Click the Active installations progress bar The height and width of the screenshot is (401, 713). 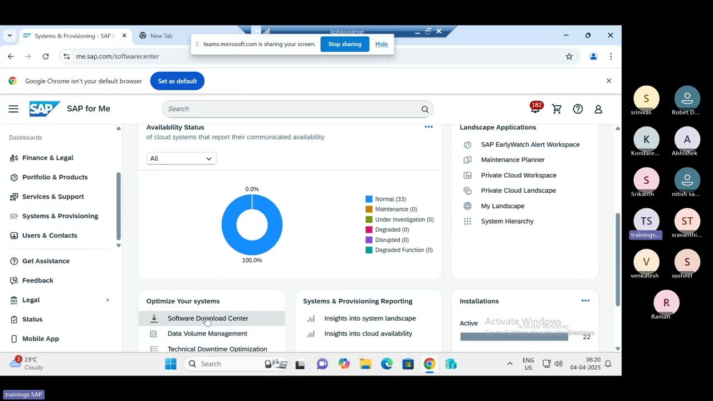tap(514, 337)
